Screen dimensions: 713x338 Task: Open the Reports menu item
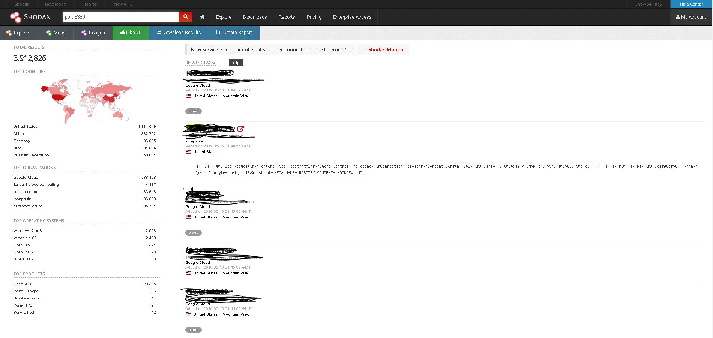click(x=287, y=17)
